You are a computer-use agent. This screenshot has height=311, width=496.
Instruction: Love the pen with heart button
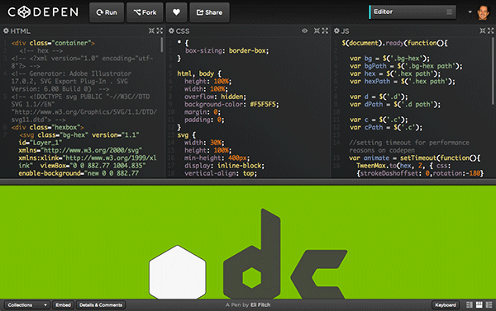point(176,12)
